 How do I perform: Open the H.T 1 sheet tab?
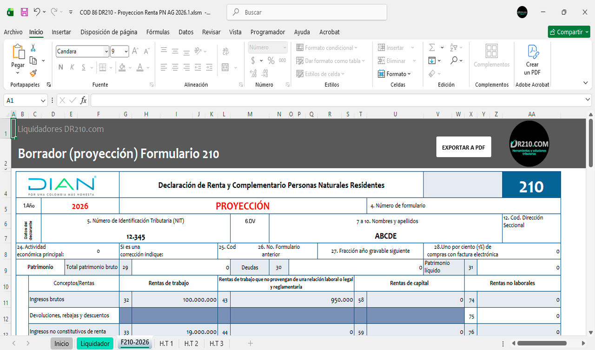pos(166,343)
